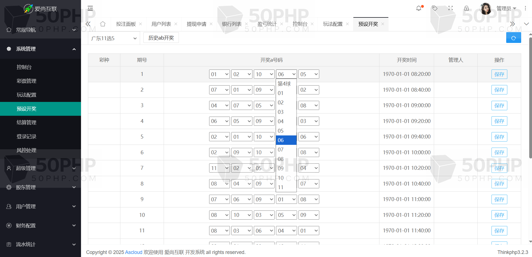Open 结算管理 in the sidebar
Image resolution: width=532 pixels, height=257 pixels.
[27, 122]
